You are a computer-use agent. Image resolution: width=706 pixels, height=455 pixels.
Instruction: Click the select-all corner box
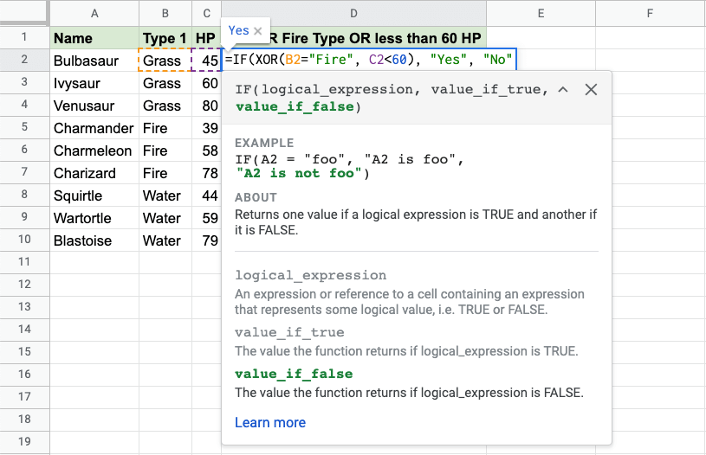pos(24,13)
